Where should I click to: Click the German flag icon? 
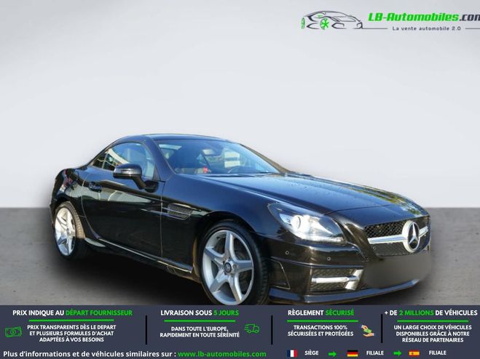tap(353, 353)
